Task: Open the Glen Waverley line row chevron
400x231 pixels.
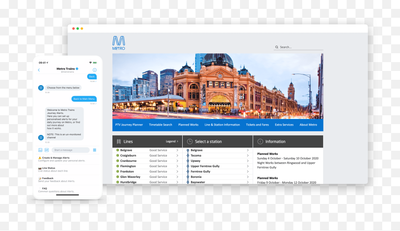Action: pyautogui.click(x=177, y=177)
